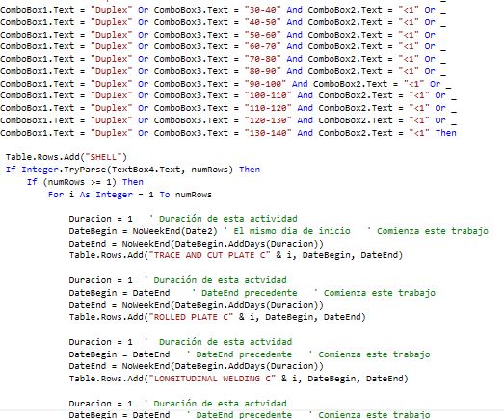Click the "110-120" string literal

pos(268,108)
